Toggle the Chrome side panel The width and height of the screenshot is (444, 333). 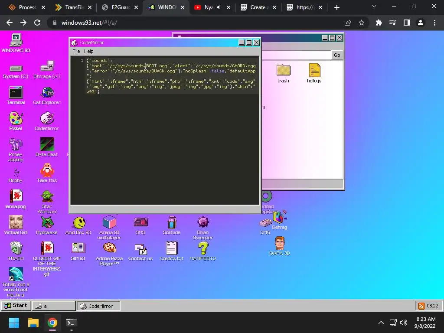point(407,23)
